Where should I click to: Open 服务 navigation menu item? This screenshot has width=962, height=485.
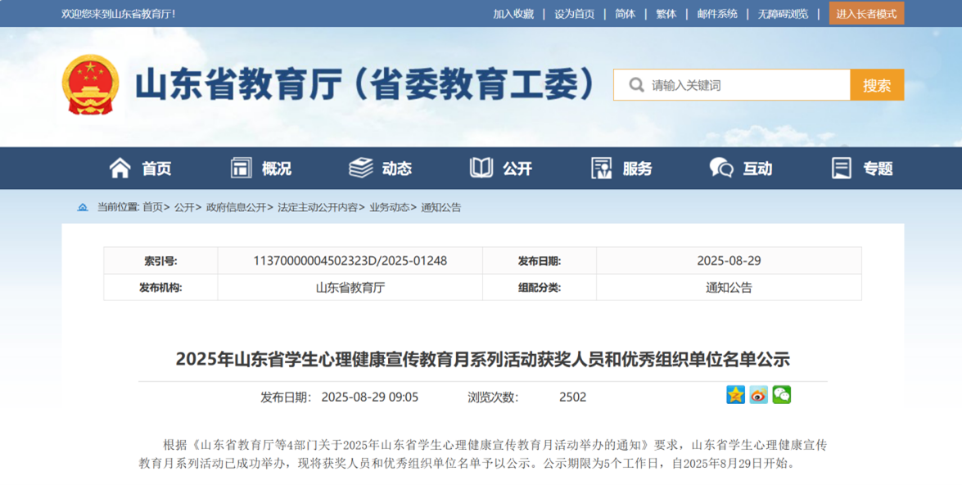[x=638, y=168]
